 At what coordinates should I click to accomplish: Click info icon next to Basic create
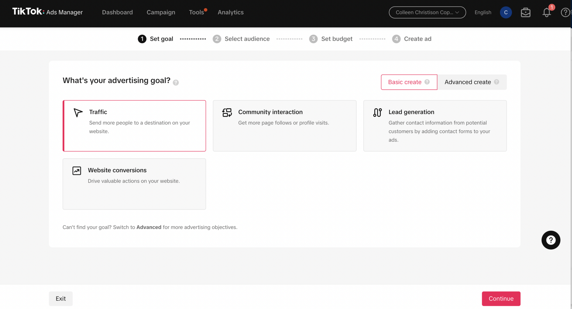(427, 82)
